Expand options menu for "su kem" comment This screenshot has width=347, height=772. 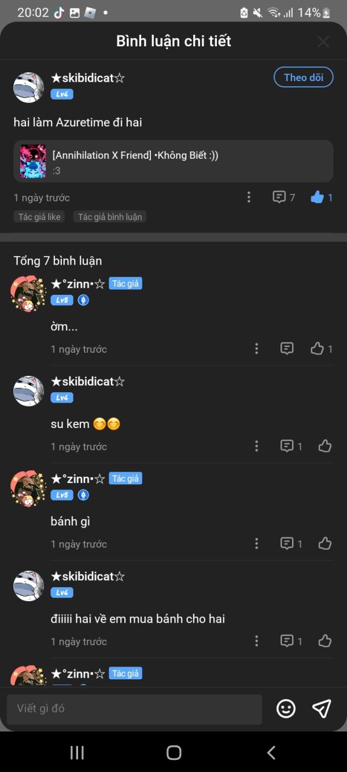tap(257, 446)
